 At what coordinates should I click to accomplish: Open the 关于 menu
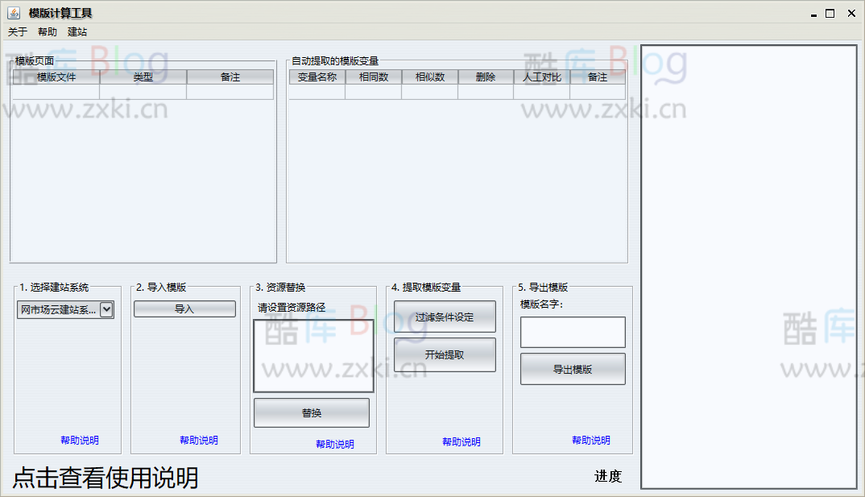point(16,31)
